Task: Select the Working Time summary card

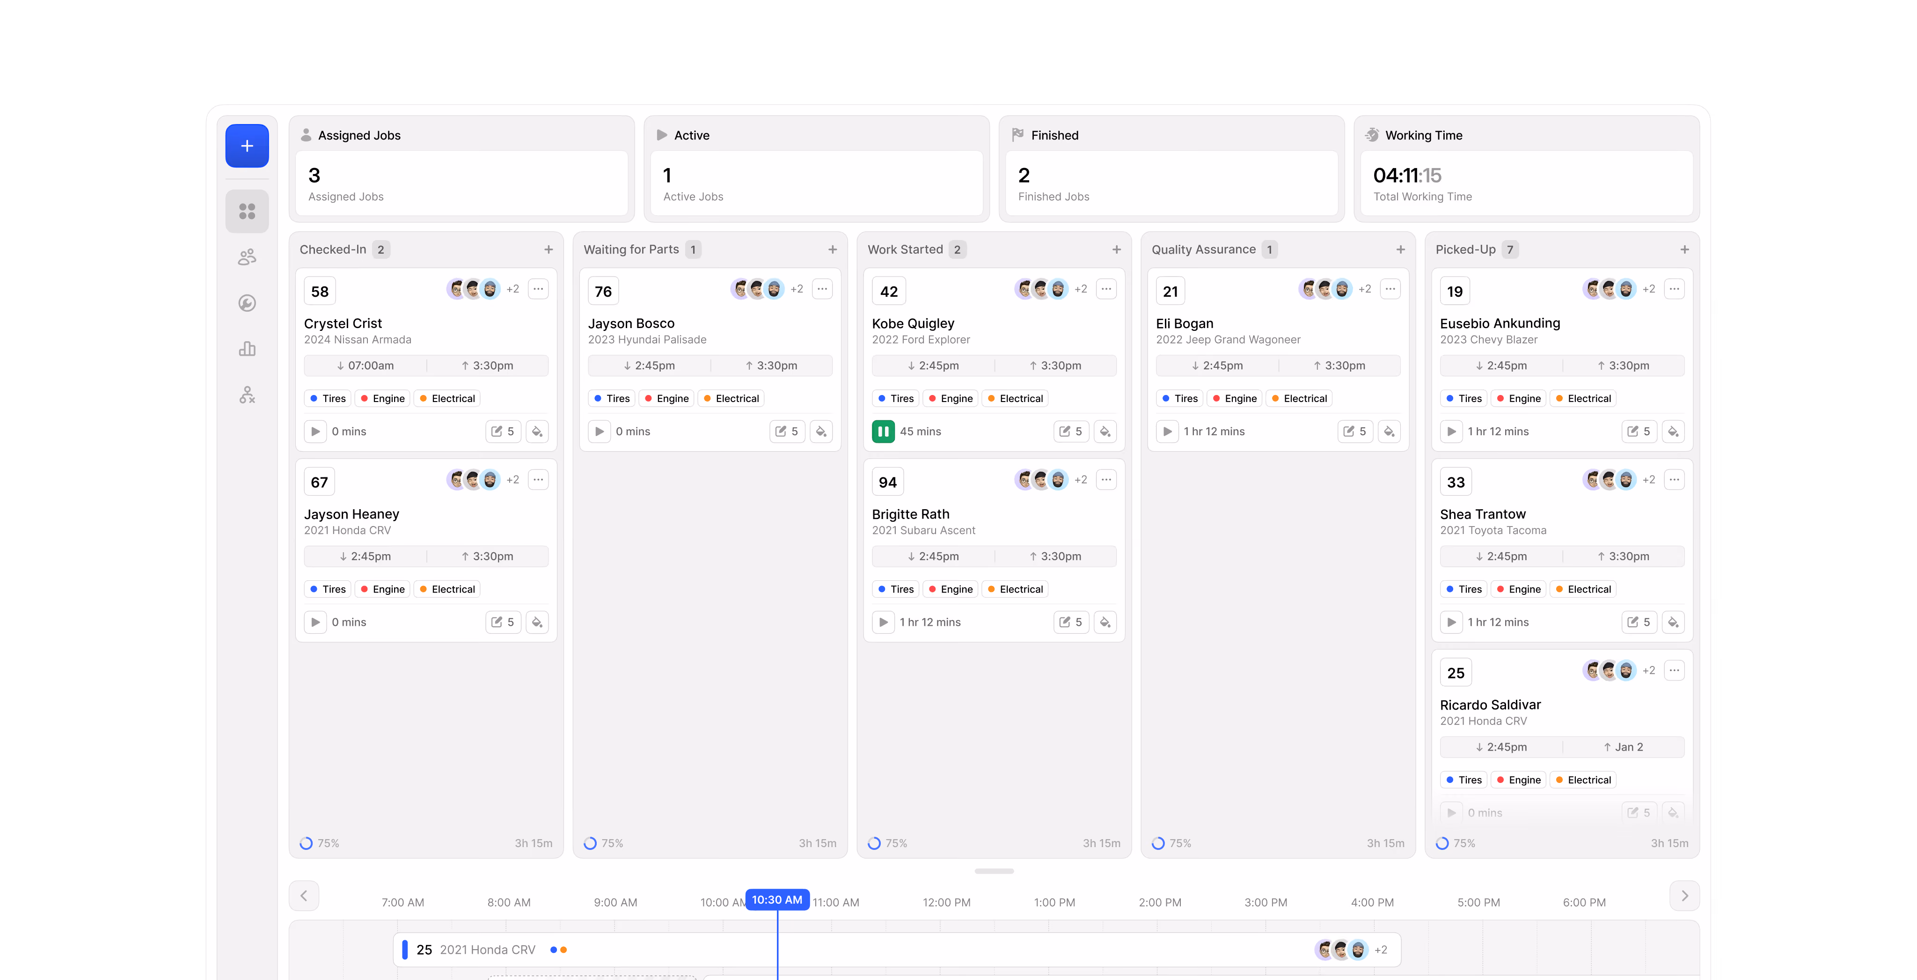Action: click(1526, 169)
